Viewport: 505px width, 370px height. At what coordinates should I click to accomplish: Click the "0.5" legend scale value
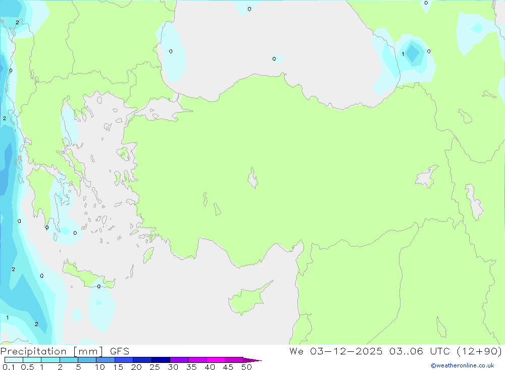(x=27, y=367)
